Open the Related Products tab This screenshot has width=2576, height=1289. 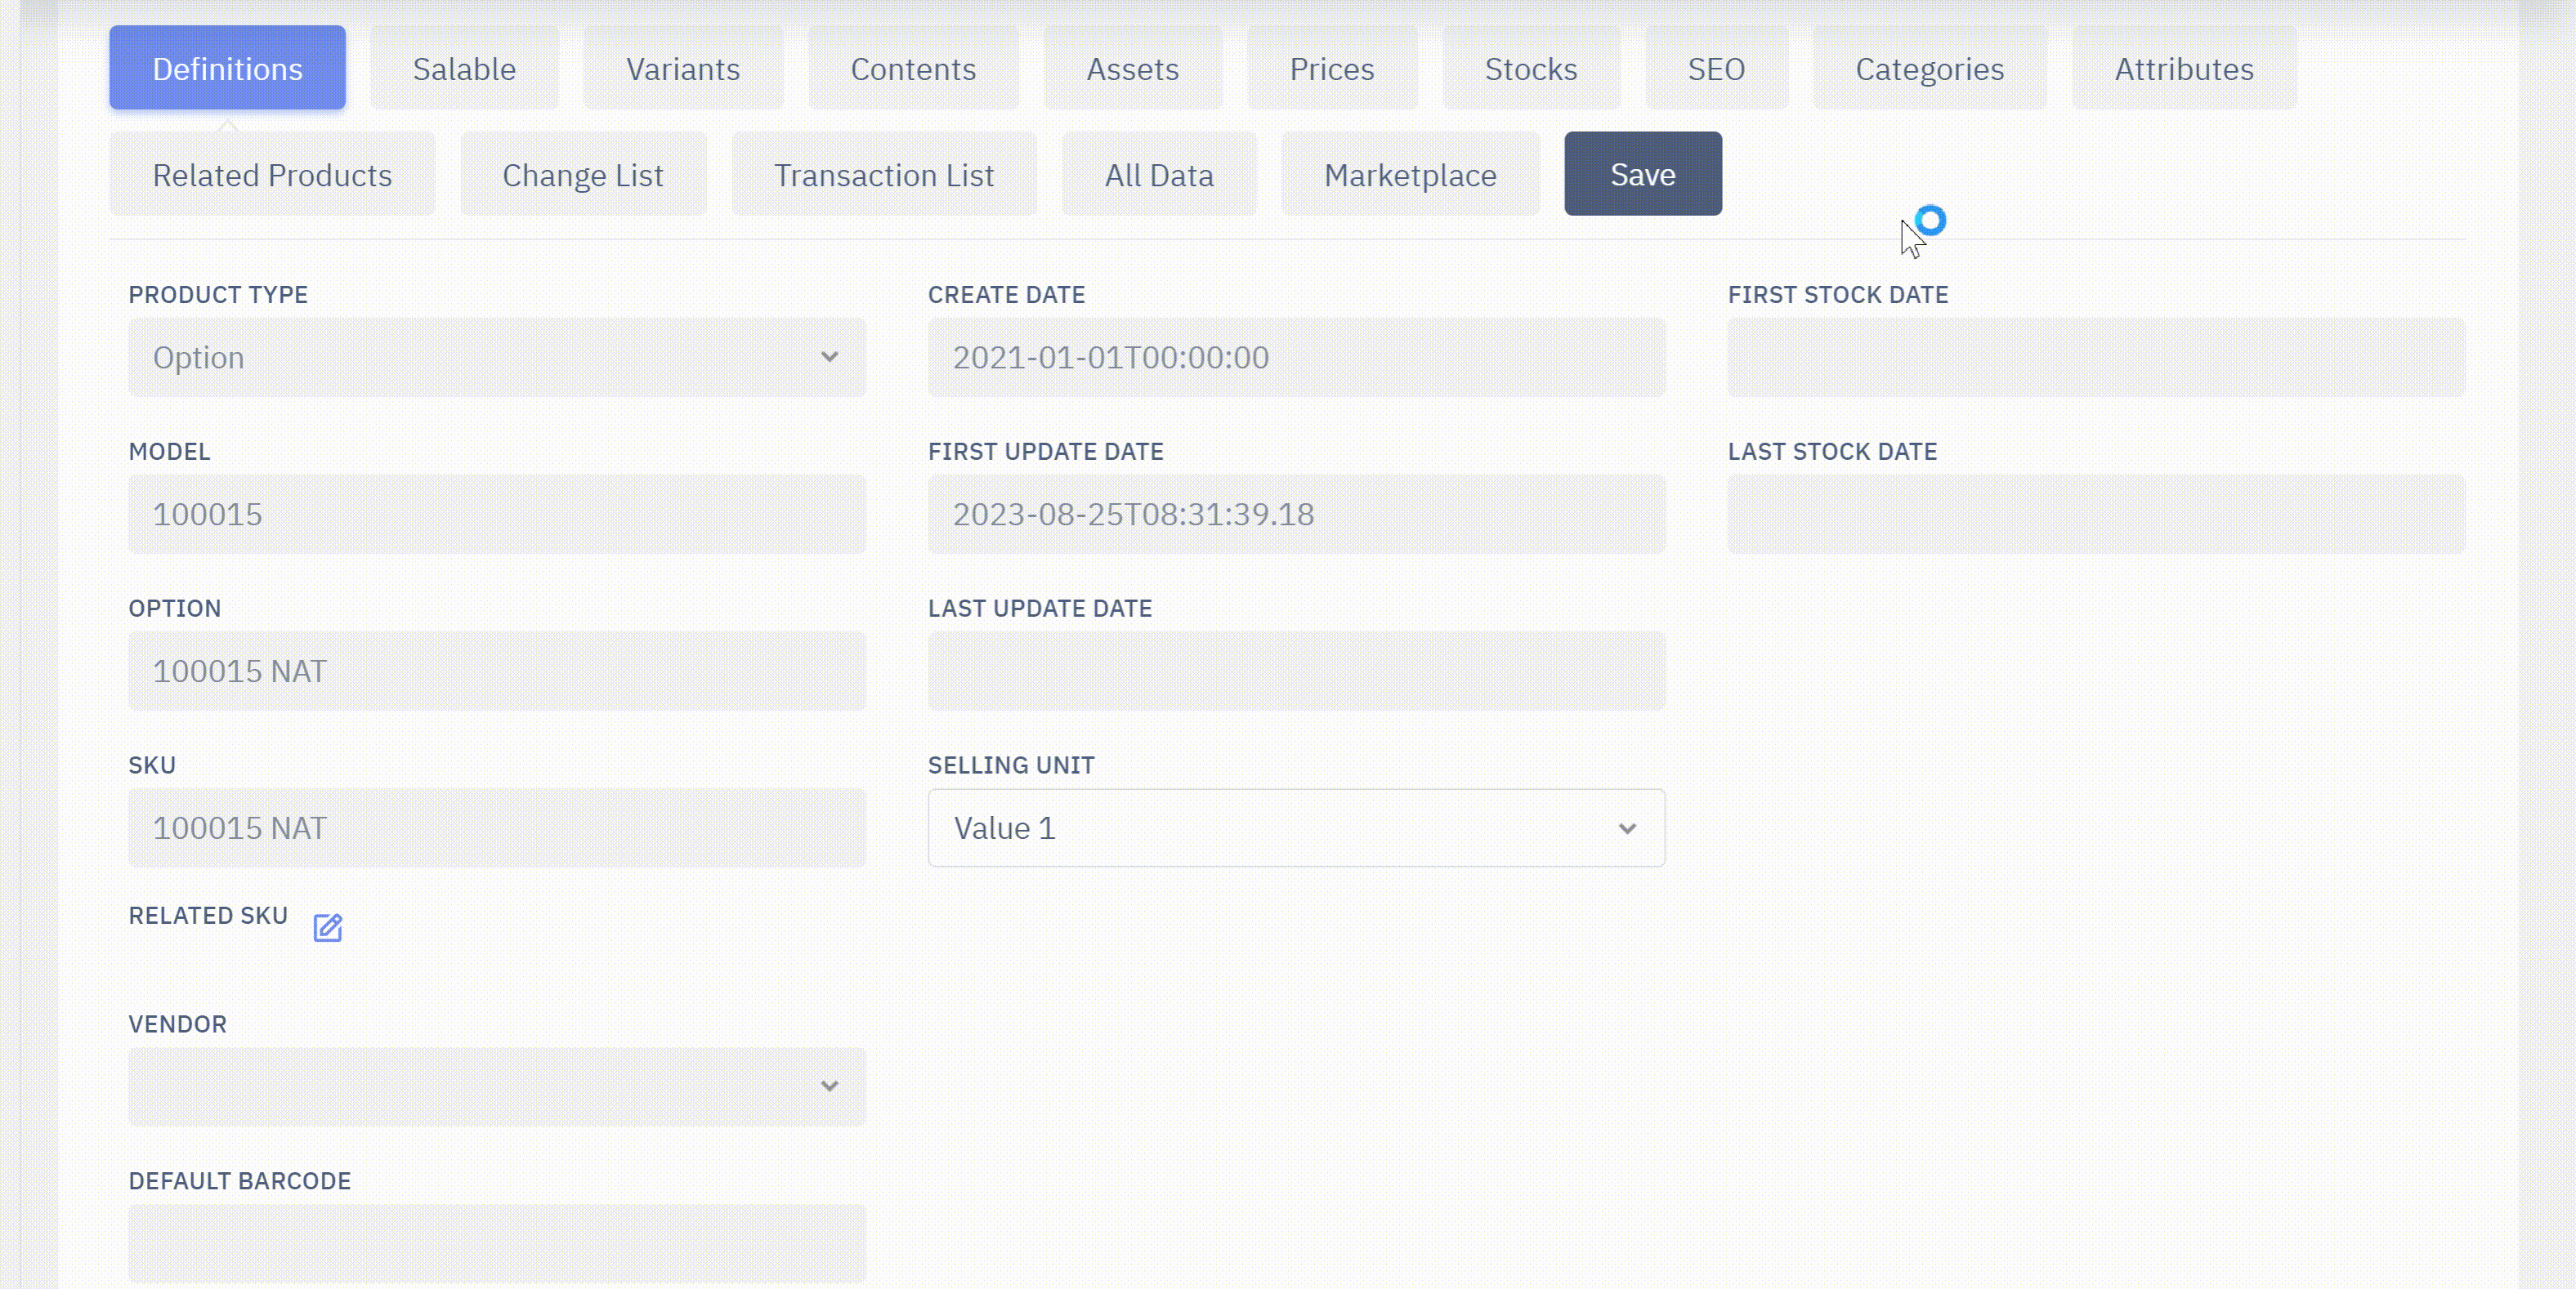click(272, 174)
